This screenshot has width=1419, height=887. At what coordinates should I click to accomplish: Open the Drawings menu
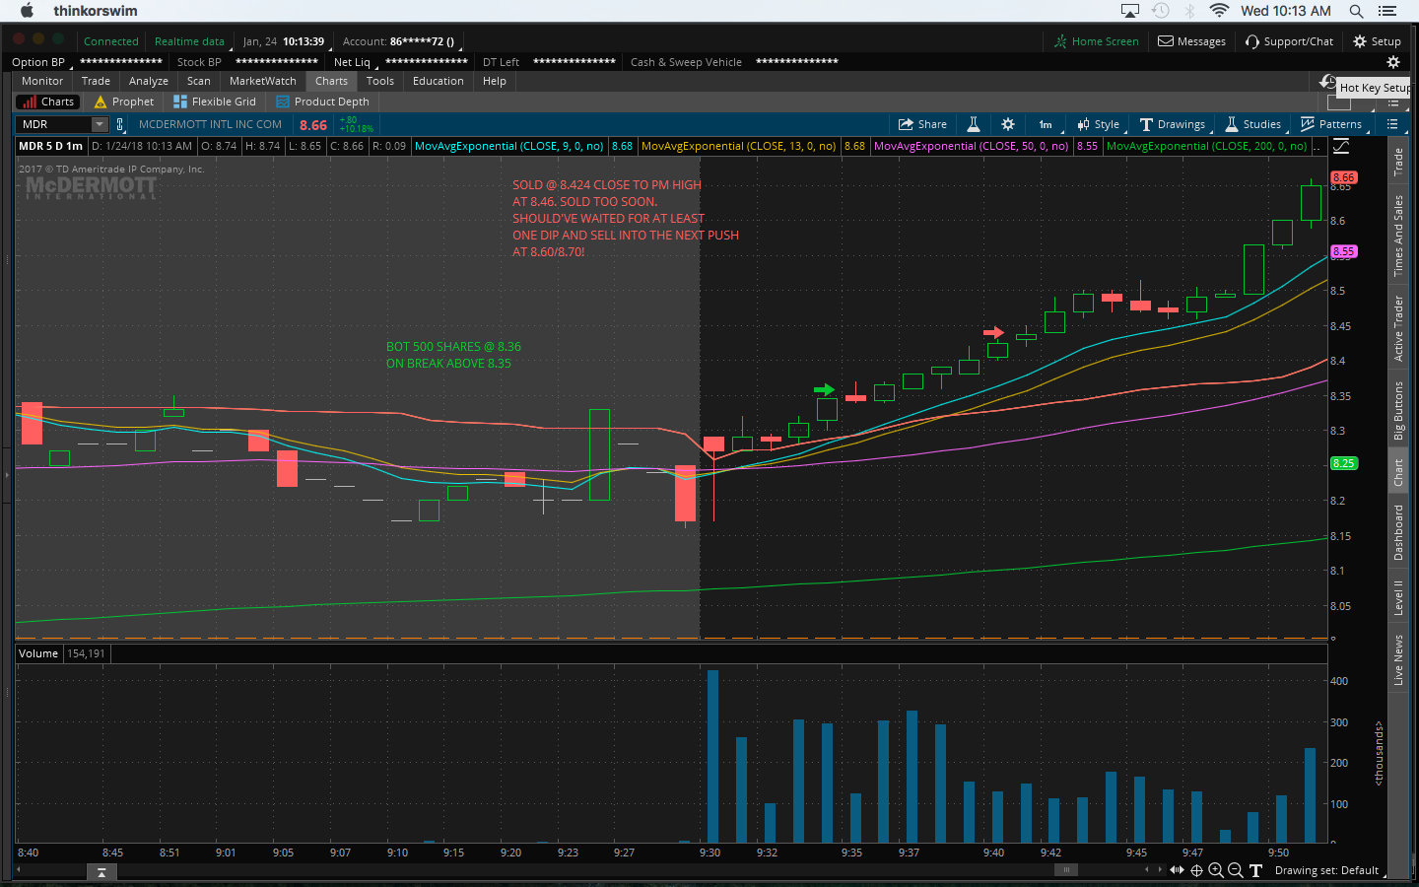click(x=1173, y=124)
